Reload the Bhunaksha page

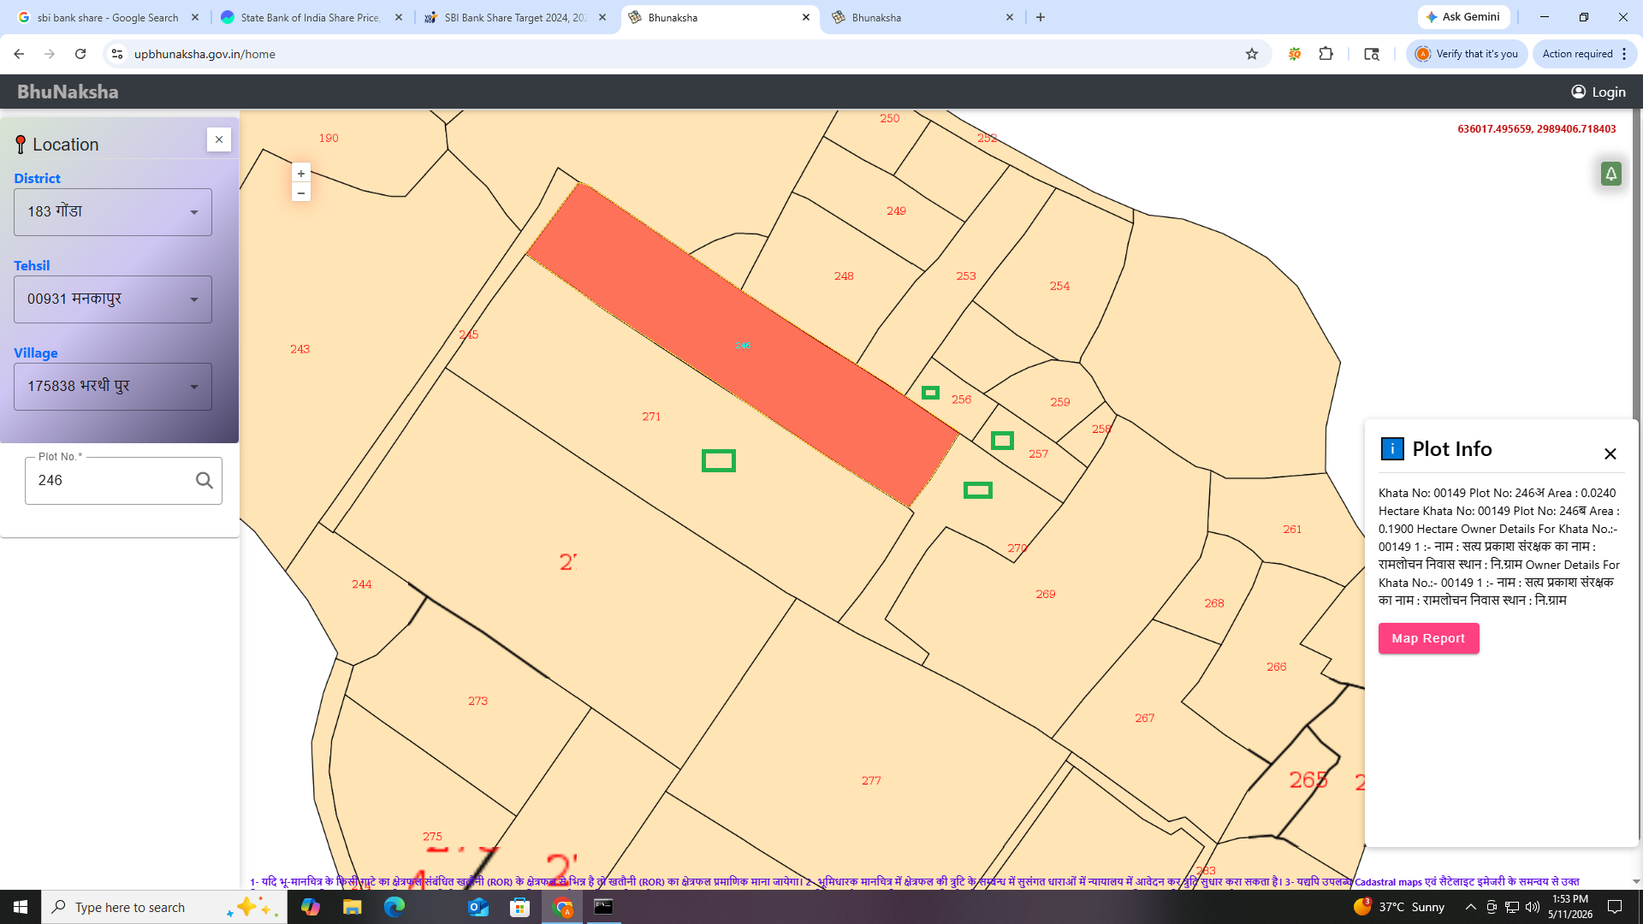pyautogui.click(x=80, y=54)
